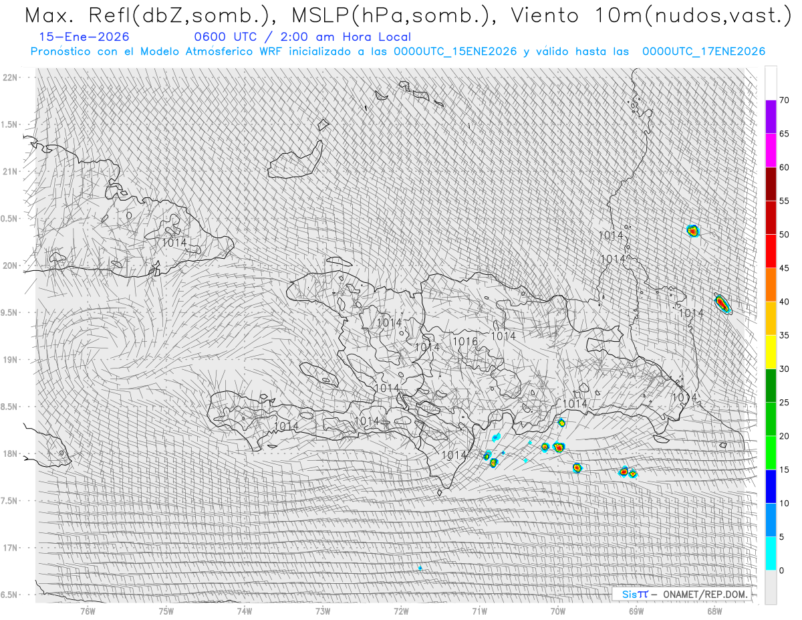Viewport: 802px width, 620px height.
Task: Click the '70' value on the color scale
Action: tap(785, 100)
